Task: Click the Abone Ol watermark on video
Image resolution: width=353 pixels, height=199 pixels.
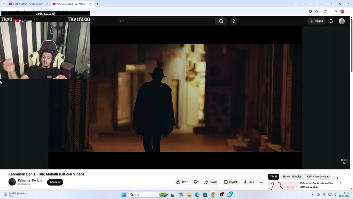Action: tap(344, 161)
